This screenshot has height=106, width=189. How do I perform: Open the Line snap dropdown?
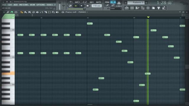pyautogui.click(x=116, y=9)
